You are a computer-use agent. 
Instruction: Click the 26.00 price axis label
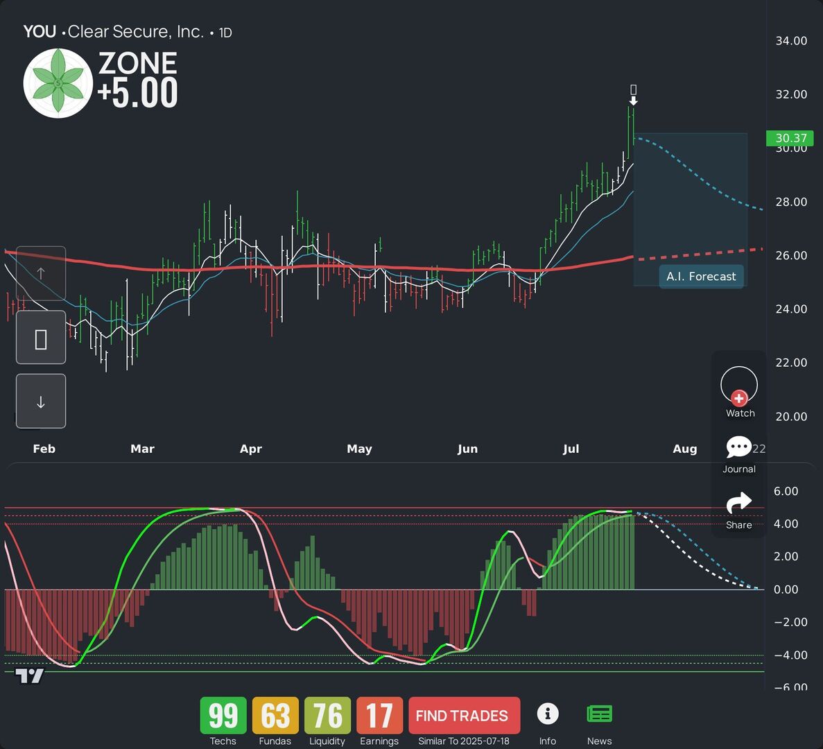tap(791, 256)
